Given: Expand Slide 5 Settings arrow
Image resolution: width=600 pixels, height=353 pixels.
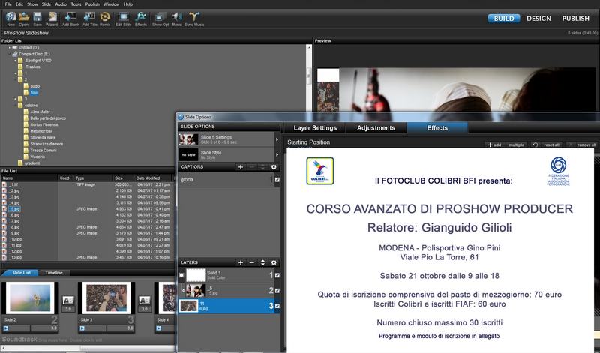Looking at the screenshot, I should pyautogui.click(x=277, y=139).
